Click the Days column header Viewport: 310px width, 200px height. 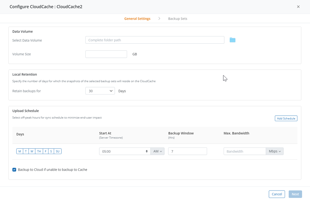pos(20,134)
